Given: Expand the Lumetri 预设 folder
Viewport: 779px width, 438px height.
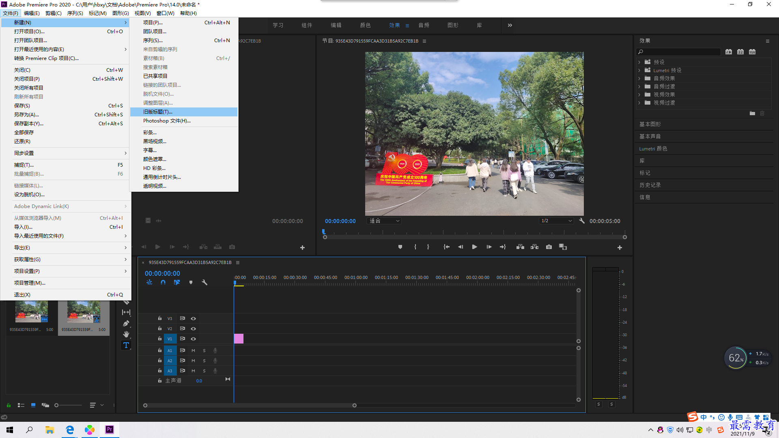Looking at the screenshot, I should 639,70.
